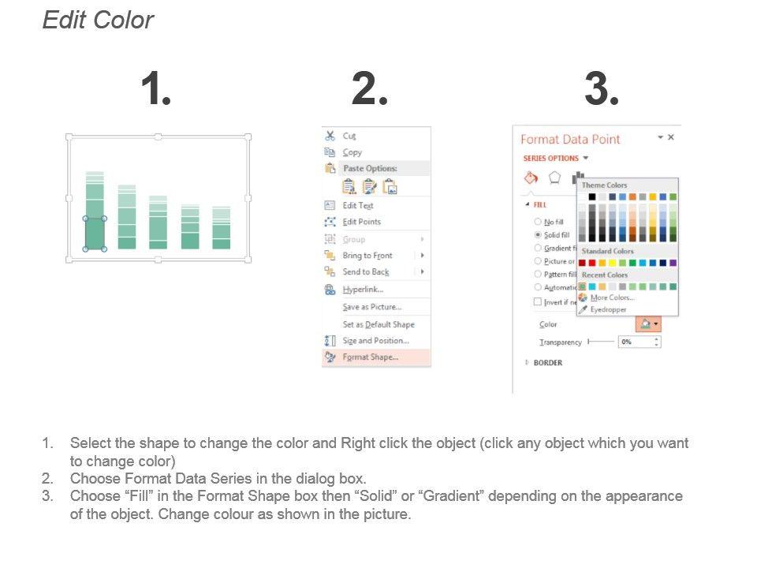This screenshot has width=757, height=568.
Task: Click the Copy icon in context menu
Action: pos(330,152)
